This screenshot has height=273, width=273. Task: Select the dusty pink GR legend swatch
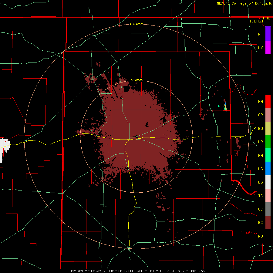[268, 115]
